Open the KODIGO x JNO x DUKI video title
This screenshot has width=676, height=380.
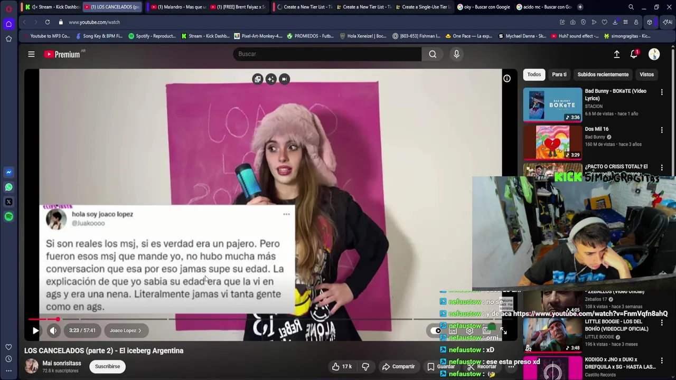pyautogui.click(x=620, y=363)
